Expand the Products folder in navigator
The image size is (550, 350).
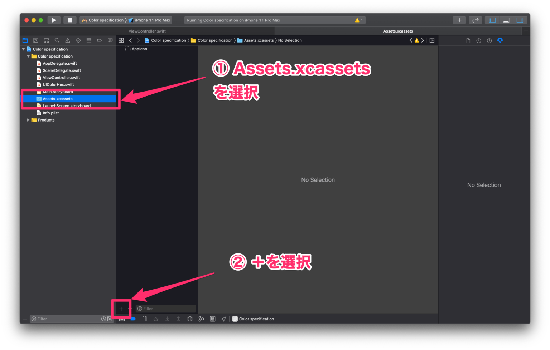[x=28, y=120]
